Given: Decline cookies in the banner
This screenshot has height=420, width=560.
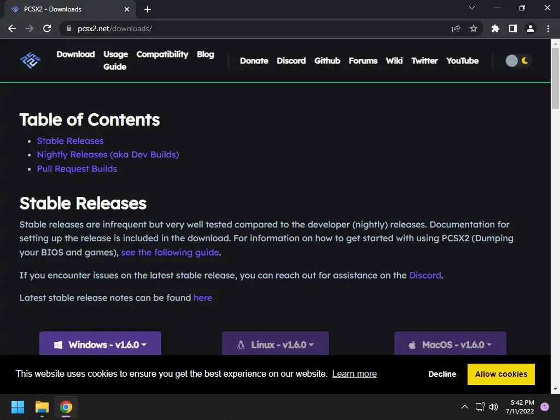Looking at the screenshot, I should coord(442,374).
